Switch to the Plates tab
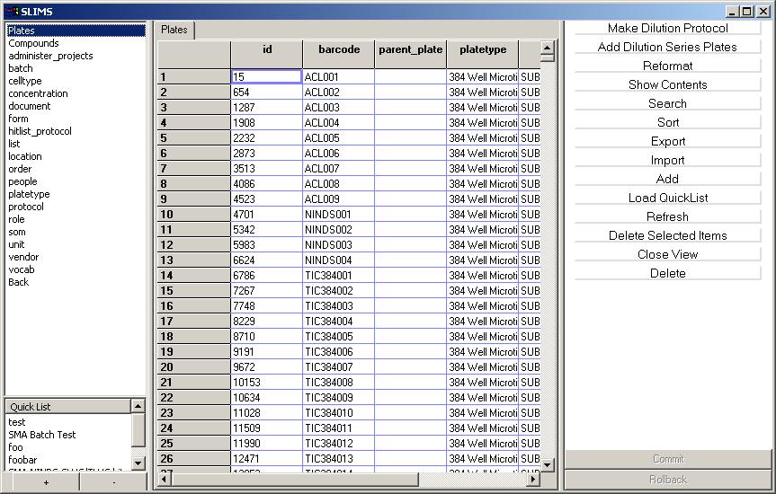This screenshot has width=776, height=494. coord(174,30)
